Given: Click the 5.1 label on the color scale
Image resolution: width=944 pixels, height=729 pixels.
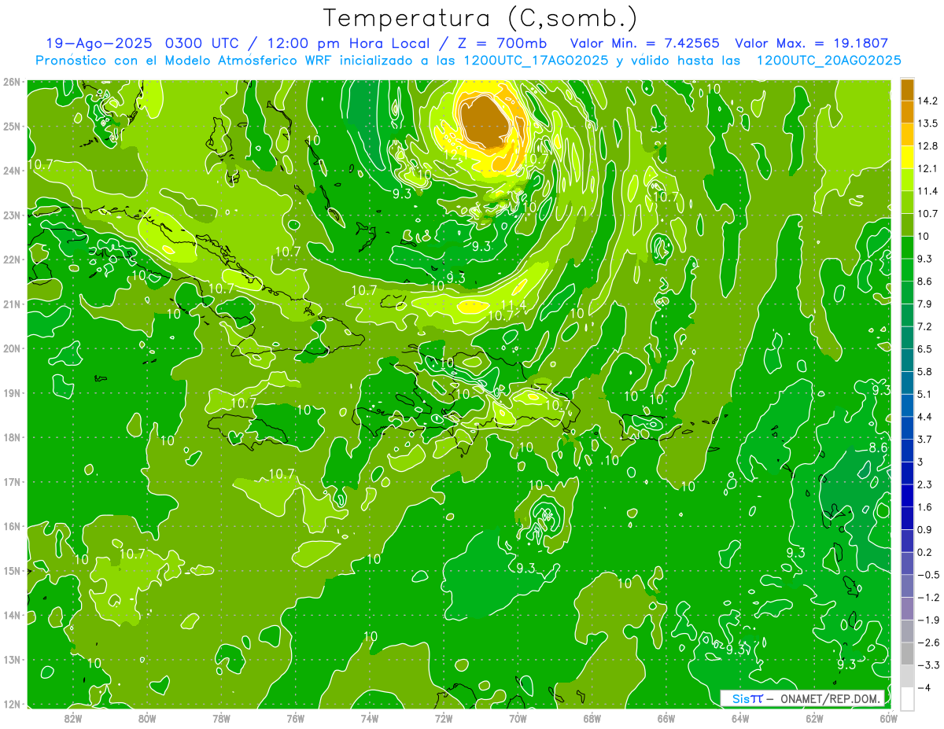Looking at the screenshot, I should tap(924, 394).
